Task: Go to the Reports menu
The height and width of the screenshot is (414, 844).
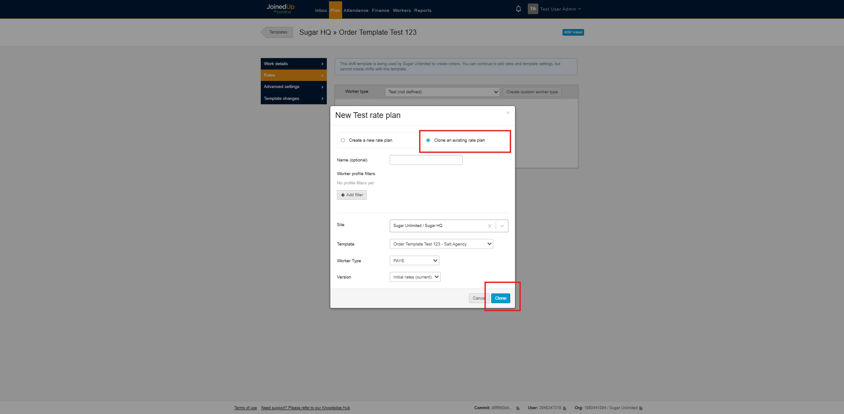Action: (423, 11)
